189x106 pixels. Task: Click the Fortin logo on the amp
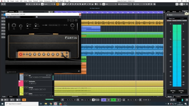71,38
